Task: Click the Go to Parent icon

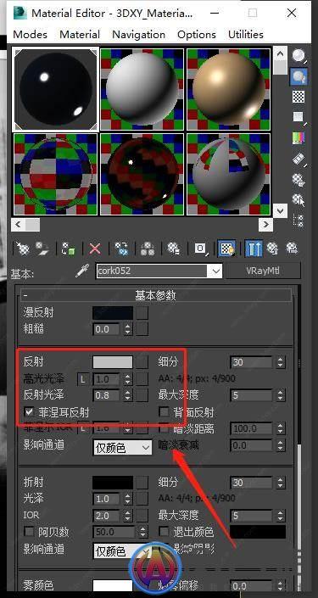Action: coord(273,249)
